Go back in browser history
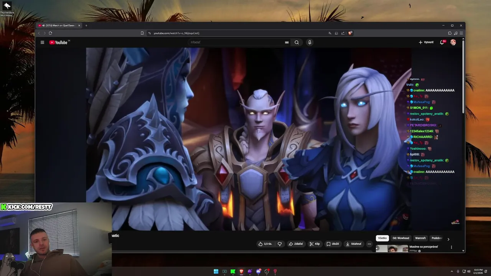This screenshot has height=276, width=491. click(x=39, y=33)
